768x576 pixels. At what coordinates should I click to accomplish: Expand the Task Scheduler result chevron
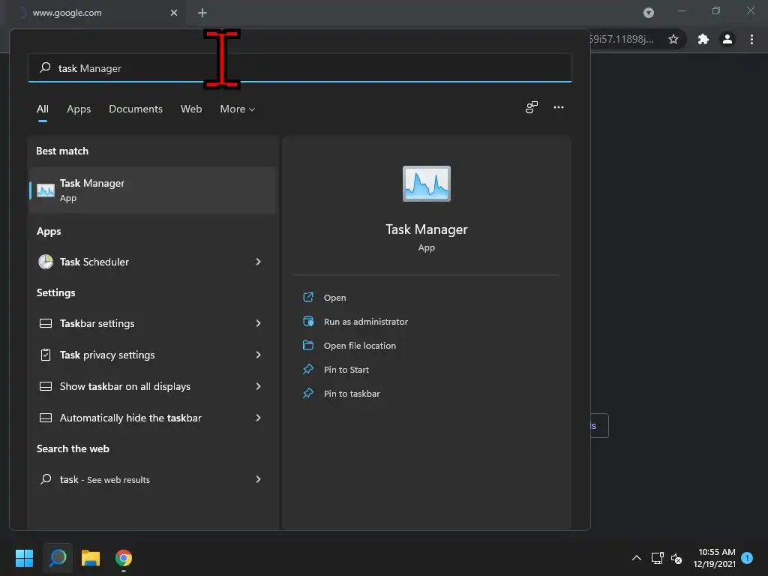(258, 262)
